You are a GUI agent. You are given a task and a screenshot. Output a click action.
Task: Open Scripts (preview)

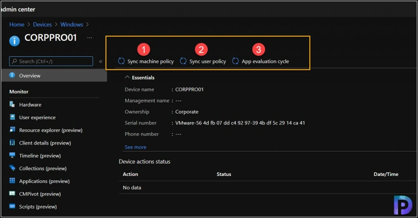click(38, 207)
